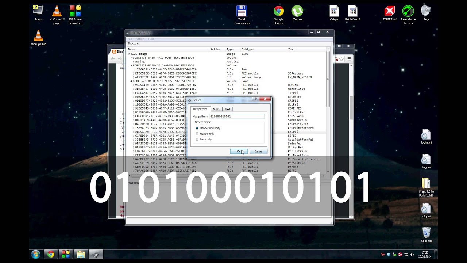Open the Origin desktop shortcut

[x=334, y=14]
